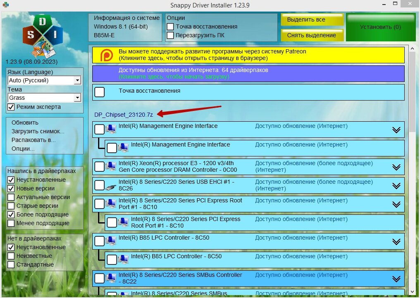Image resolution: width=420 pixels, height=298 pixels.
Task: Select USB EHCI #1 - 8C26 driver checkbox
Action: click(100, 185)
